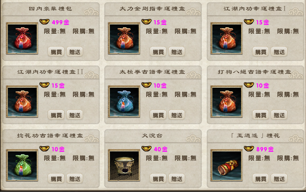Gift the 四内豪華禮包 with 贈送 button
Screen dimensions: 306x192
point(75,52)
